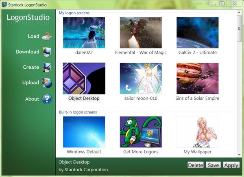Select the Sins of a Solar Empire thumbnail
Image resolution: width=244 pixels, height=177 pixels.
click(x=198, y=79)
